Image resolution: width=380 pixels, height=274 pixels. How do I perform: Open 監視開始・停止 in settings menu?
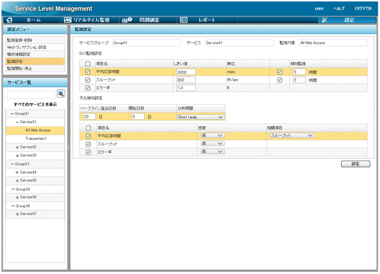click(19, 68)
